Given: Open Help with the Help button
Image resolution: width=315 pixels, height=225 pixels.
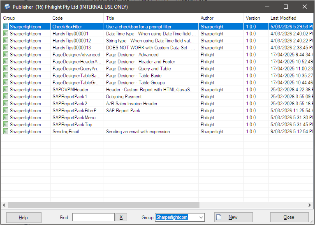Looking at the screenshot, I should tap(24, 217).
